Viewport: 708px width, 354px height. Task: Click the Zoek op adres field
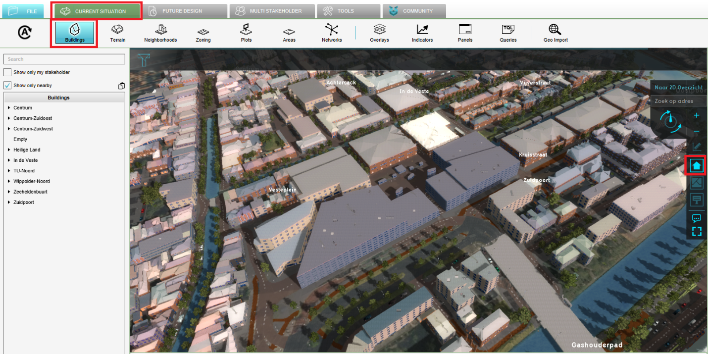point(678,101)
